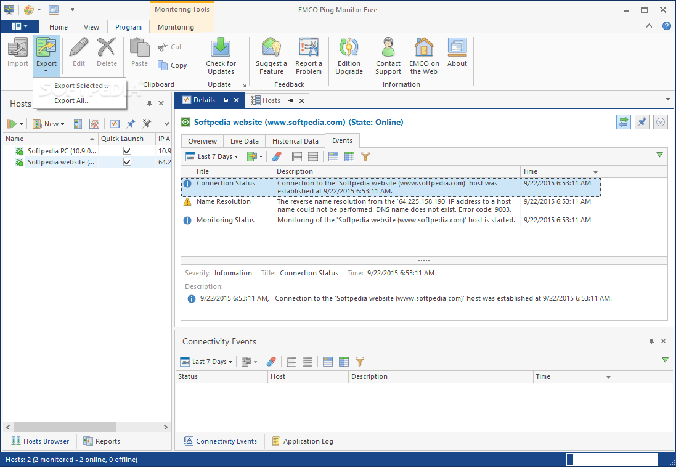
Task: Open Contact Support
Action: coord(388,56)
